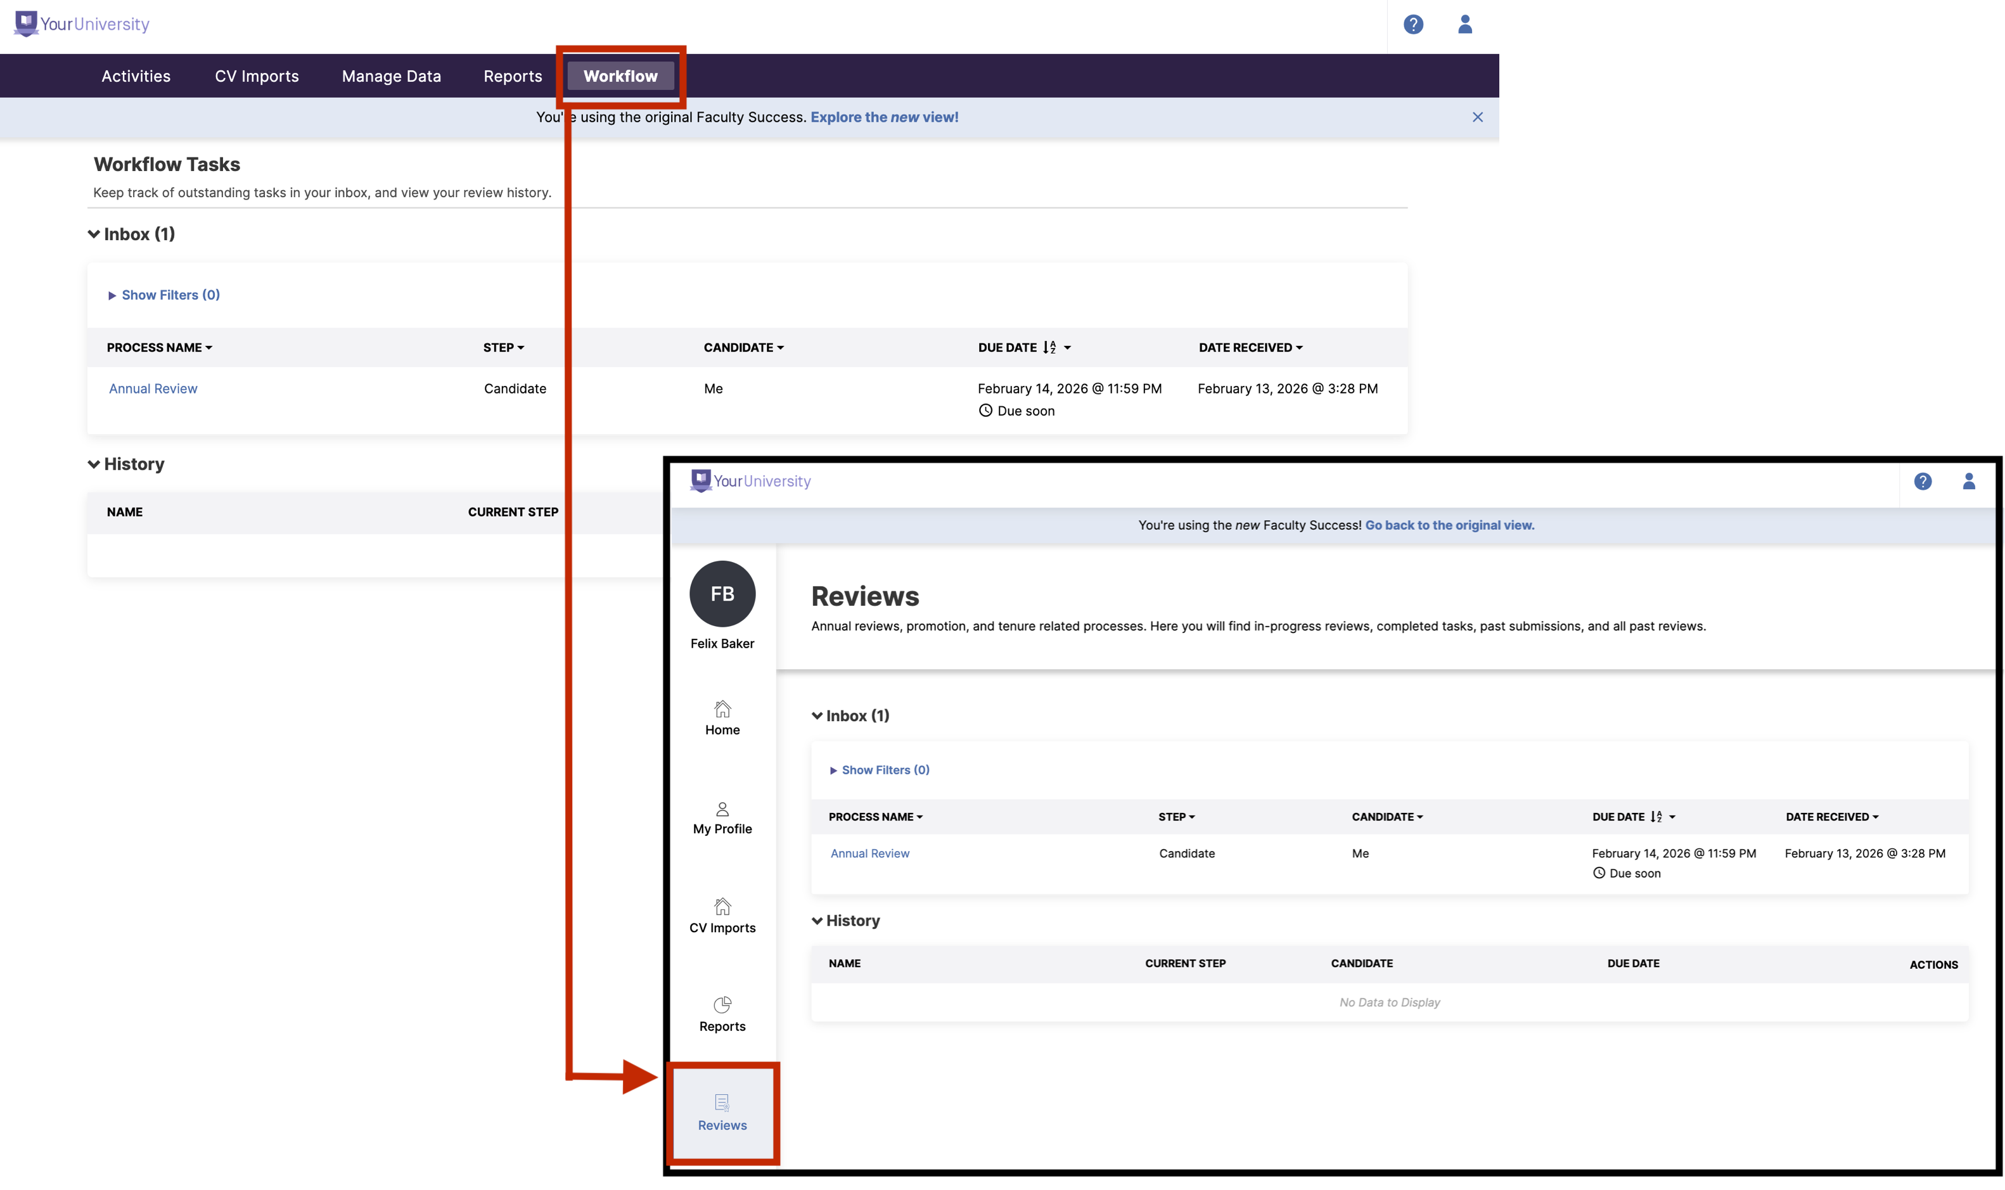
Task: Open Activities in top navigation
Action: [x=136, y=76]
